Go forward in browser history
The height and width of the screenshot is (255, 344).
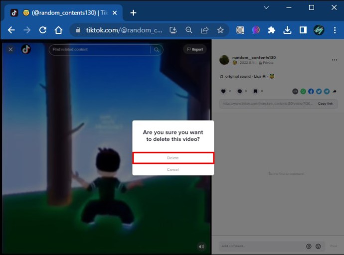click(x=27, y=30)
